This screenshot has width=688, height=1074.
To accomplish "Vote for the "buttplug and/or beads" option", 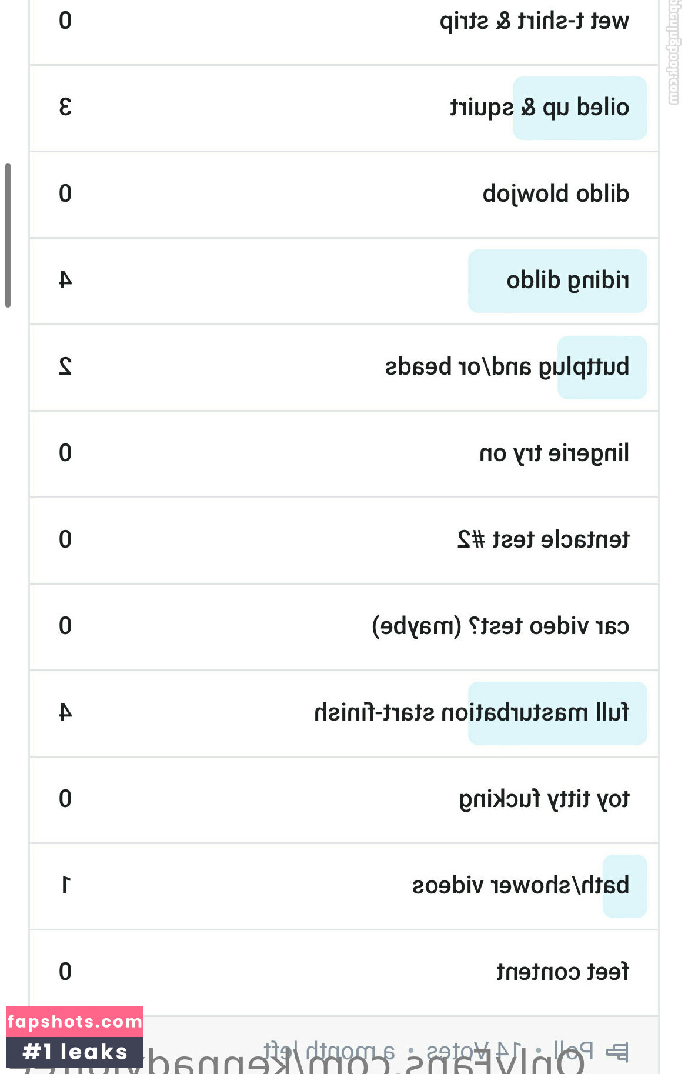I will tap(507, 367).
